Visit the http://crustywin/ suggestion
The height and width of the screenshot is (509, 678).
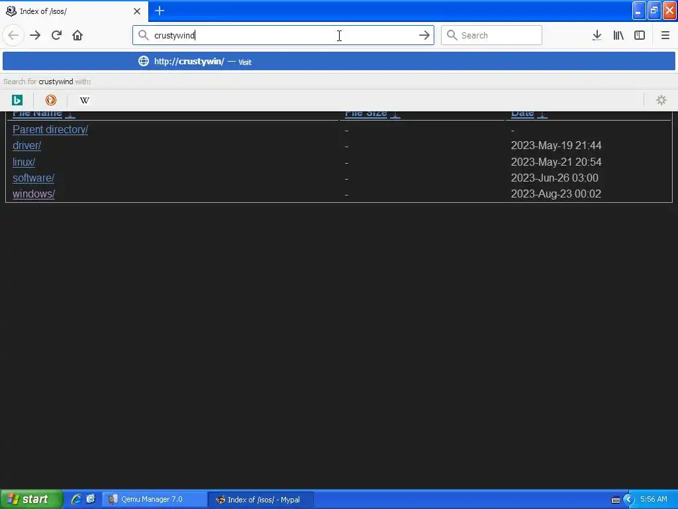pyautogui.click(x=338, y=62)
